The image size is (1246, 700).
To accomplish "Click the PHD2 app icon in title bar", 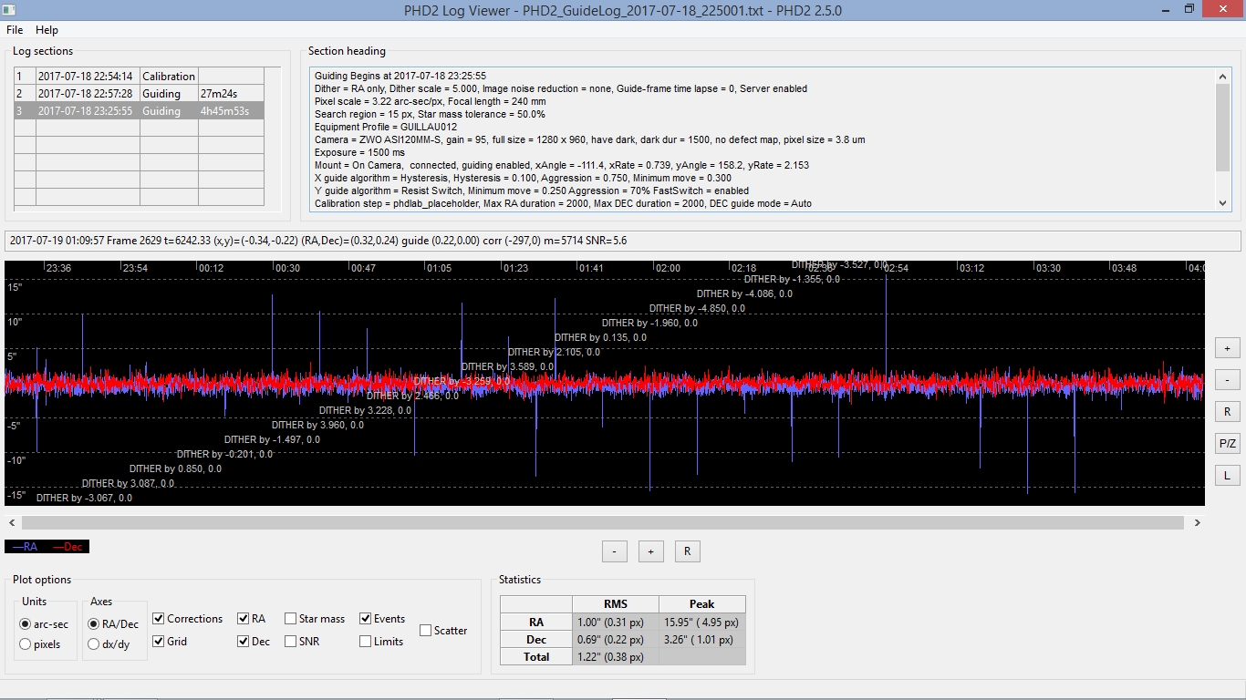I will point(11,10).
